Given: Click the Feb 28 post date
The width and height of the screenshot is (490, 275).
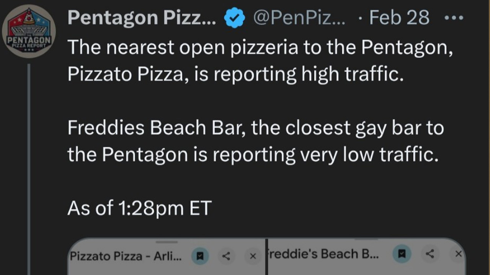Looking at the screenshot, I should pos(399,18).
